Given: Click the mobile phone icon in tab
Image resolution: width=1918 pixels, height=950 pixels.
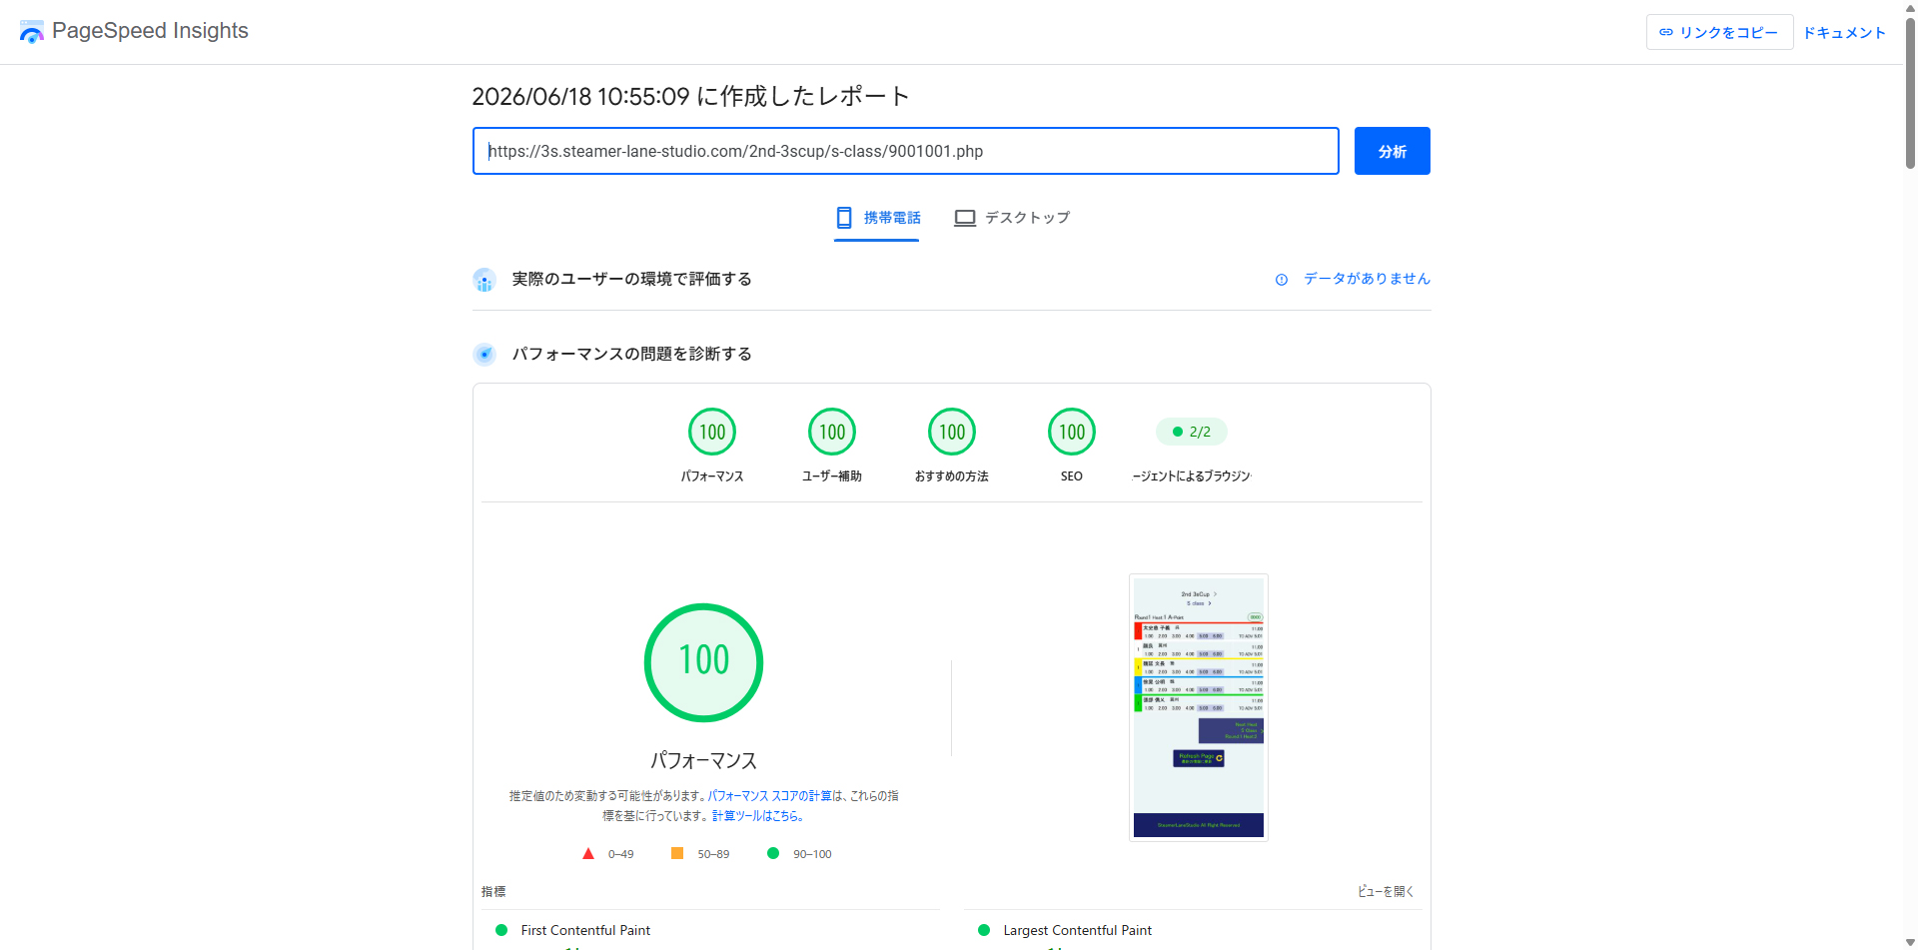Looking at the screenshot, I should [x=844, y=218].
